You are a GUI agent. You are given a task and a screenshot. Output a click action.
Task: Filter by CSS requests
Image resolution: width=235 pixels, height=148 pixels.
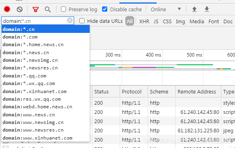[x=167, y=22]
